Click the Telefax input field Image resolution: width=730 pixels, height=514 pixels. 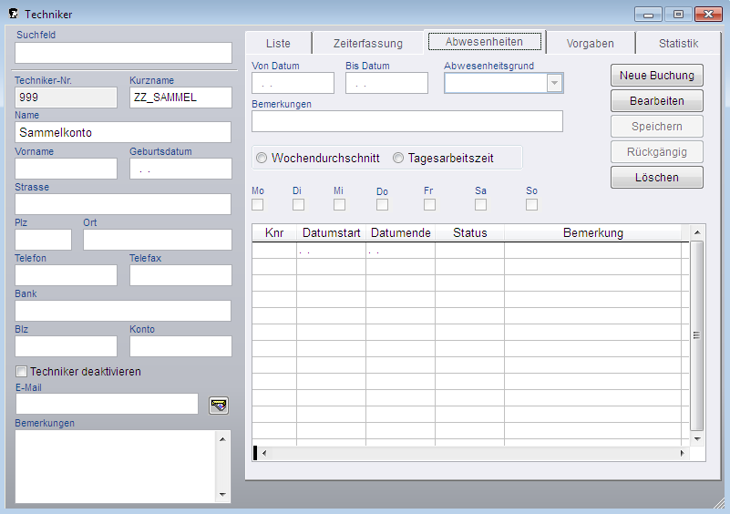(180, 275)
